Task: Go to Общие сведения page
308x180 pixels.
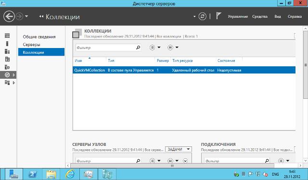Action: click(x=39, y=36)
